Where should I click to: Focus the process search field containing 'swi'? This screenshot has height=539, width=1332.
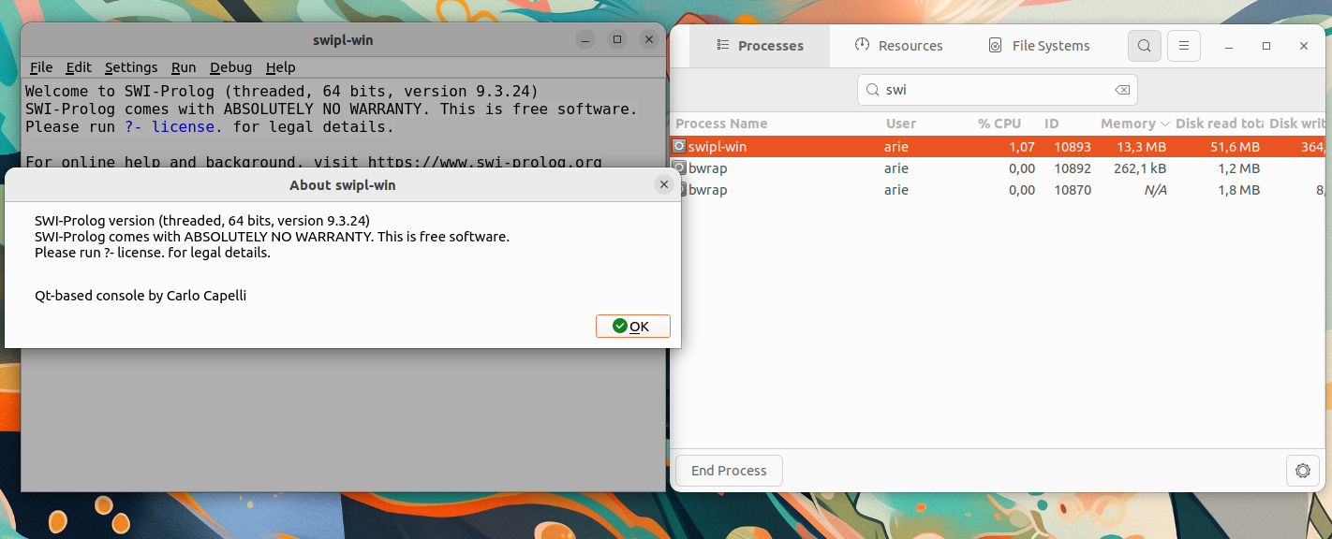998,90
